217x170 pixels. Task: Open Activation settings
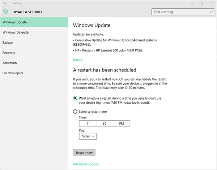point(34,63)
